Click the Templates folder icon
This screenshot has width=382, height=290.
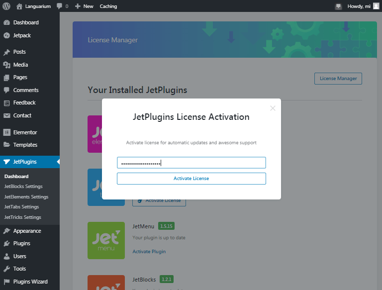click(x=7, y=145)
